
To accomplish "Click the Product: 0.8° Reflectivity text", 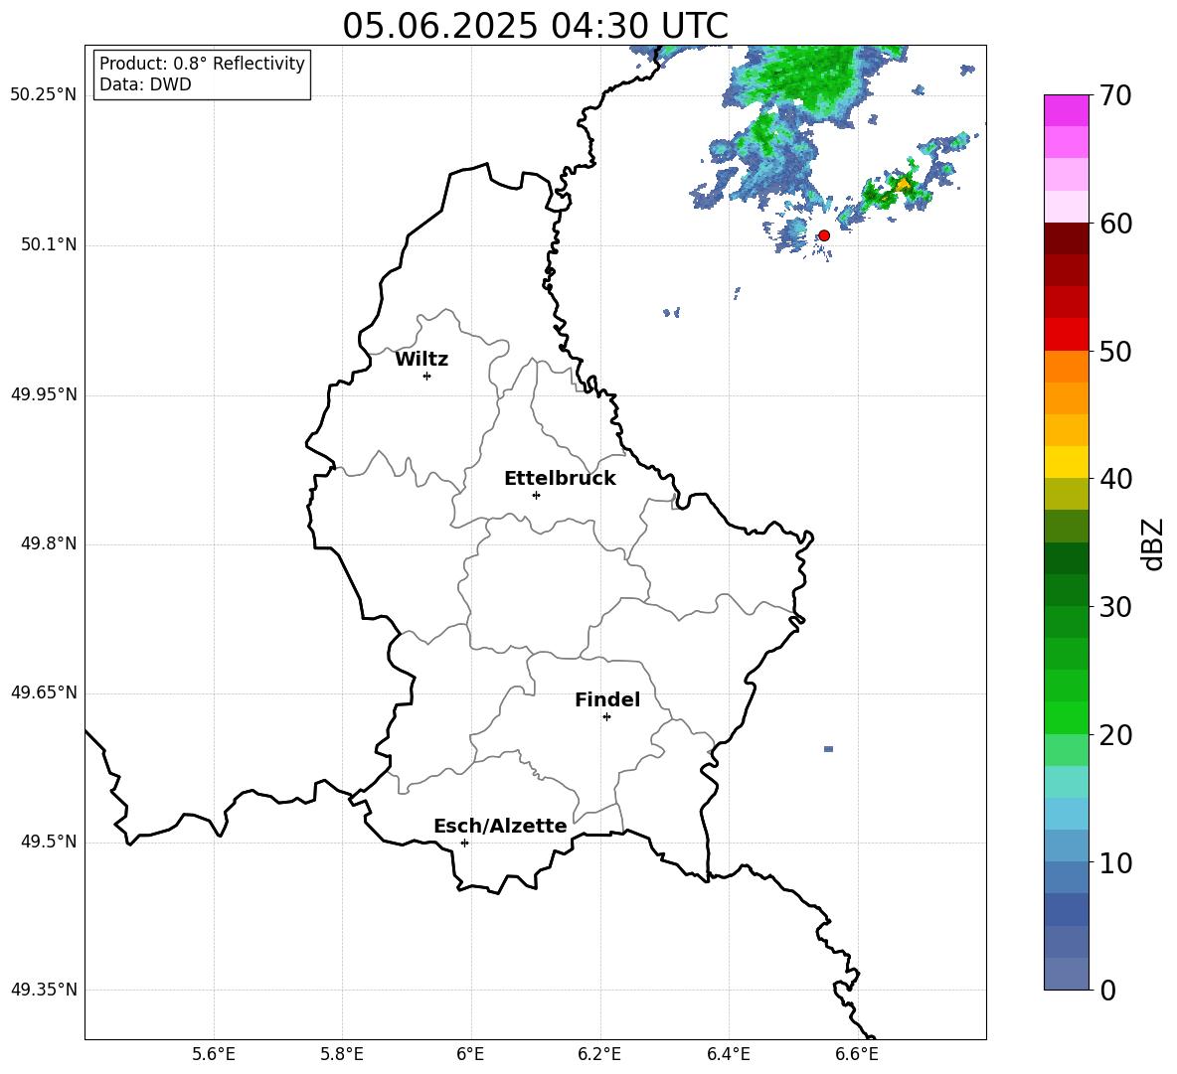I will click(202, 64).
